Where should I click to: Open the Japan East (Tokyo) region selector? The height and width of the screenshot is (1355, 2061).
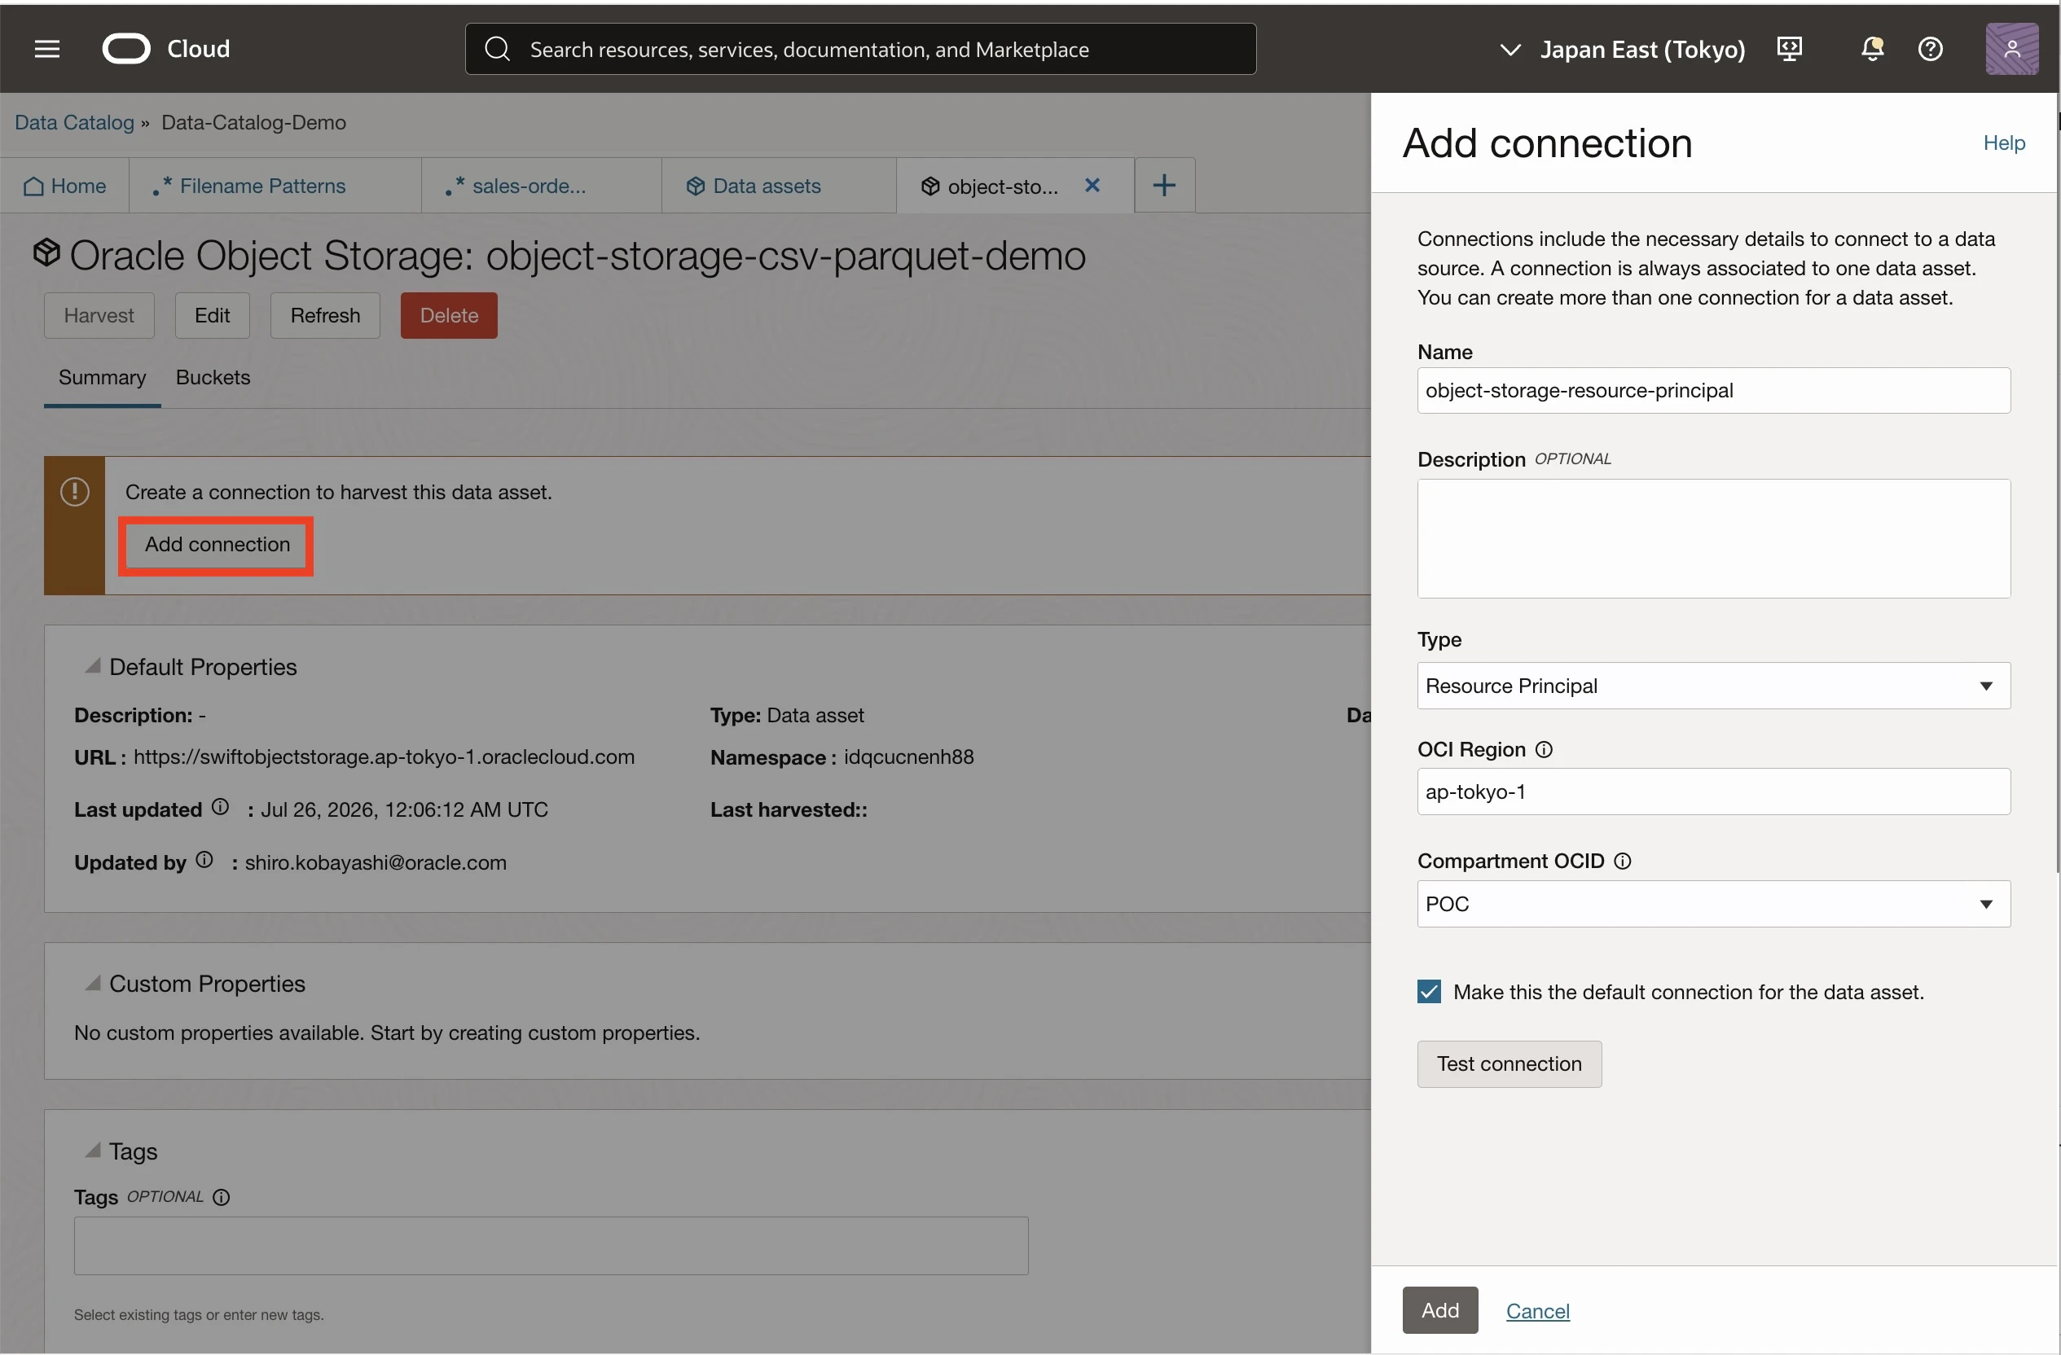[1622, 50]
